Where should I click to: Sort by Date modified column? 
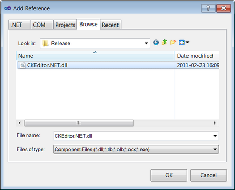[x=197, y=56]
